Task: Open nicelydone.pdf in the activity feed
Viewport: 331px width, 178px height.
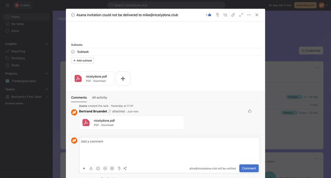Action: pos(132,122)
